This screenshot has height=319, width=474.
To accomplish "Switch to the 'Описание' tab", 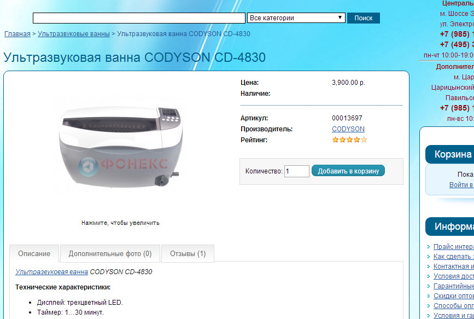I will coord(34,254).
